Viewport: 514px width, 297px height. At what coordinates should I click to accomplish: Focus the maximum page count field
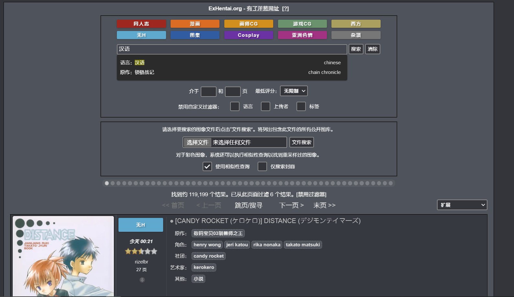point(233,91)
